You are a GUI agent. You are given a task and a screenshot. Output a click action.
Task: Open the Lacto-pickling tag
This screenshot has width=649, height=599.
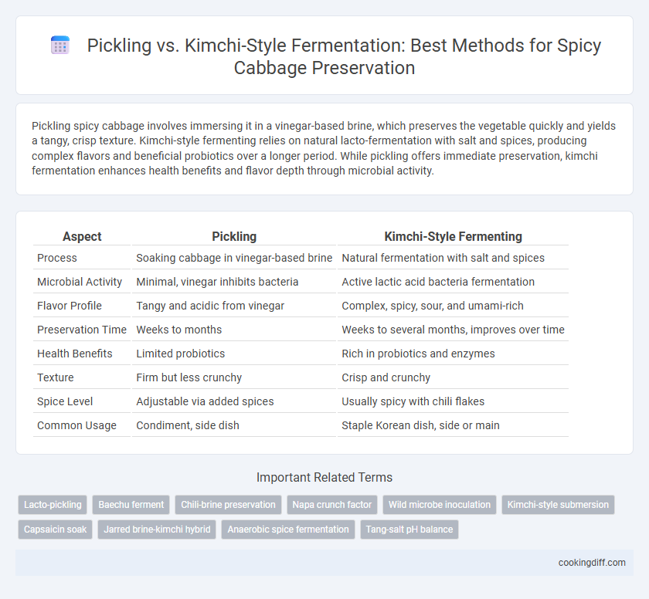[x=53, y=505]
